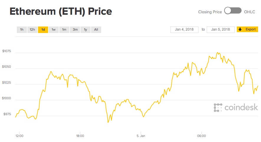This screenshot has width=261, height=142.
Task: Show All price history
Action: (96, 29)
